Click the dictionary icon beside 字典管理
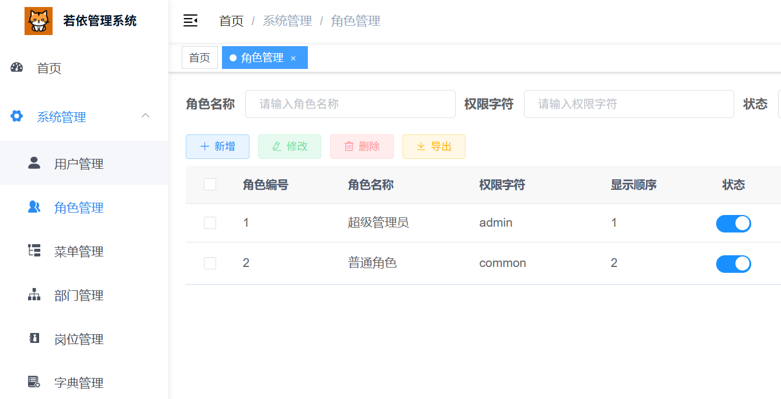Viewport: 781px width, 399px height. [x=35, y=383]
